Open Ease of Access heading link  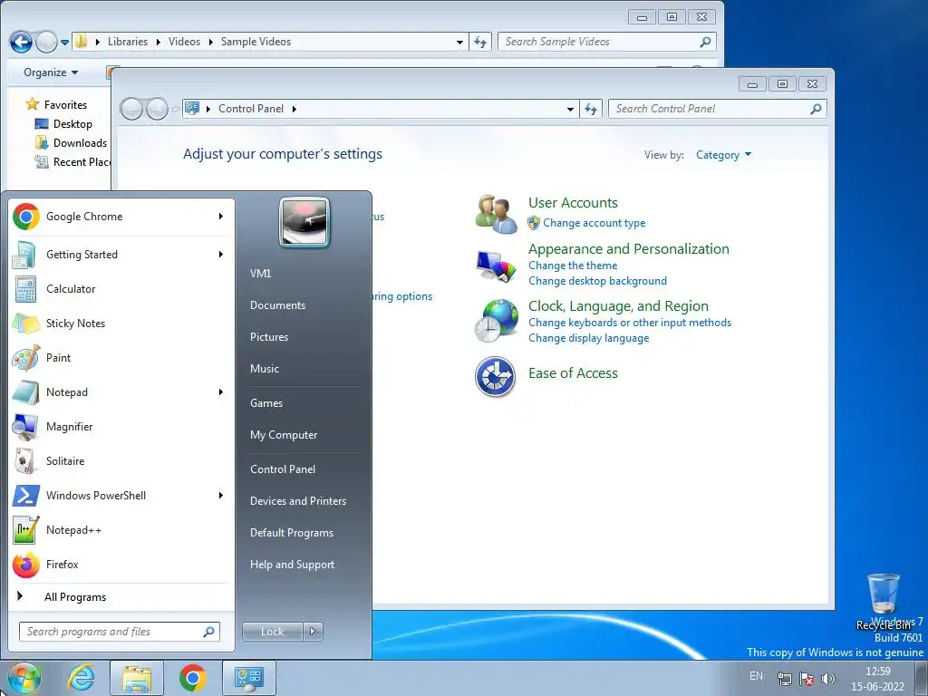573,373
